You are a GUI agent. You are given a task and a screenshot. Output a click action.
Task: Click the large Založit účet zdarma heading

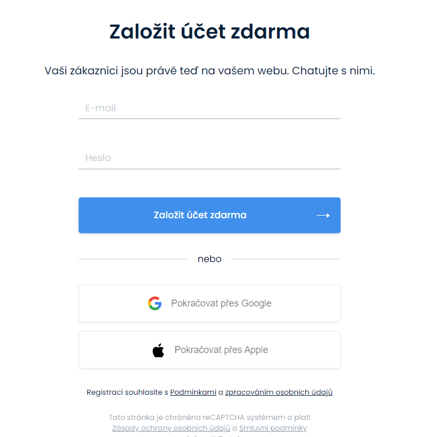point(210,31)
